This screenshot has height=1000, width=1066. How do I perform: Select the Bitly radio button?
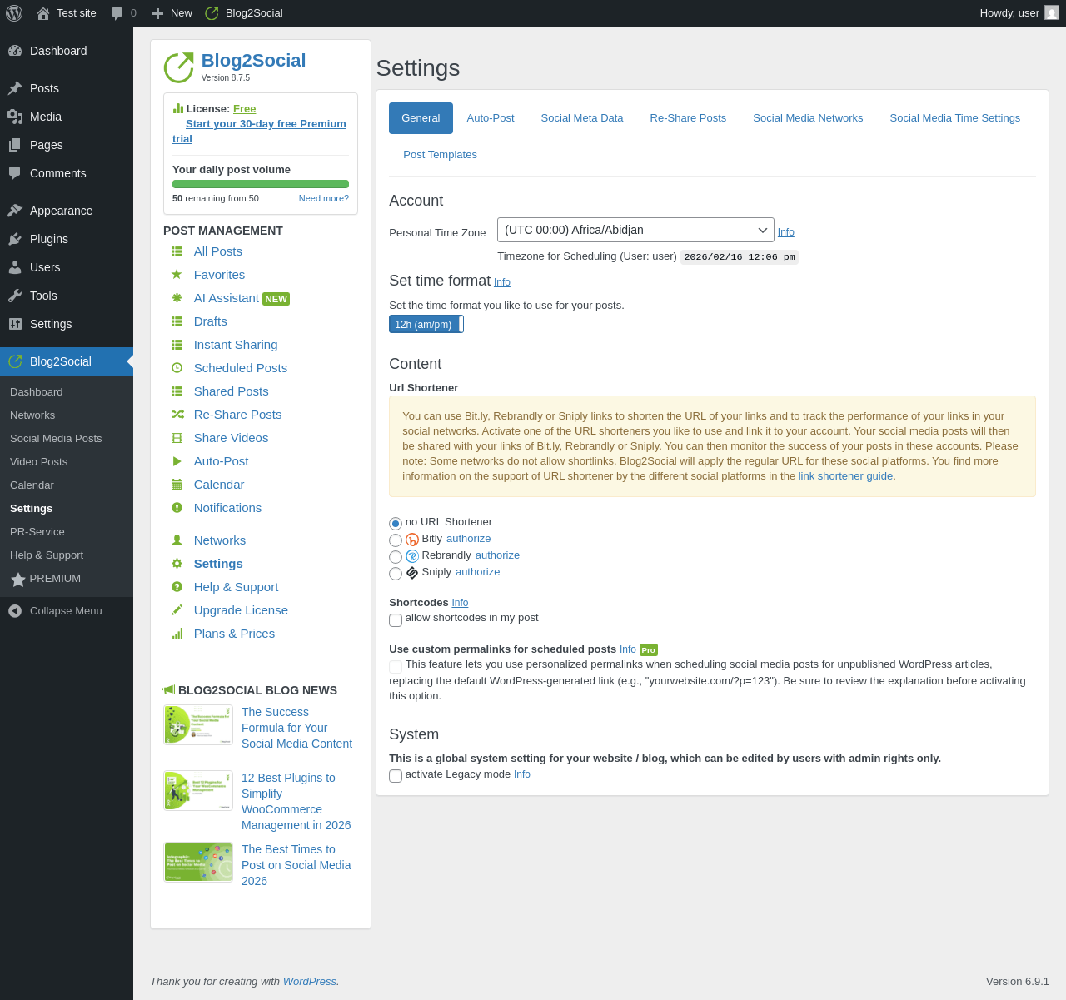click(x=396, y=540)
